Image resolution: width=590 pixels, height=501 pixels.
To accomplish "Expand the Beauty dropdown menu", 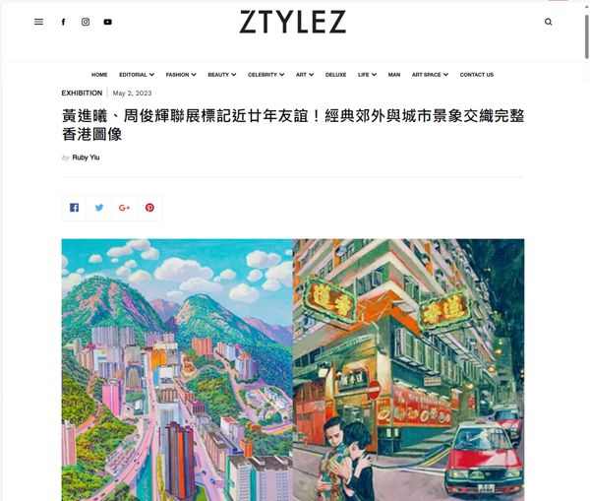I will click(x=222, y=75).
